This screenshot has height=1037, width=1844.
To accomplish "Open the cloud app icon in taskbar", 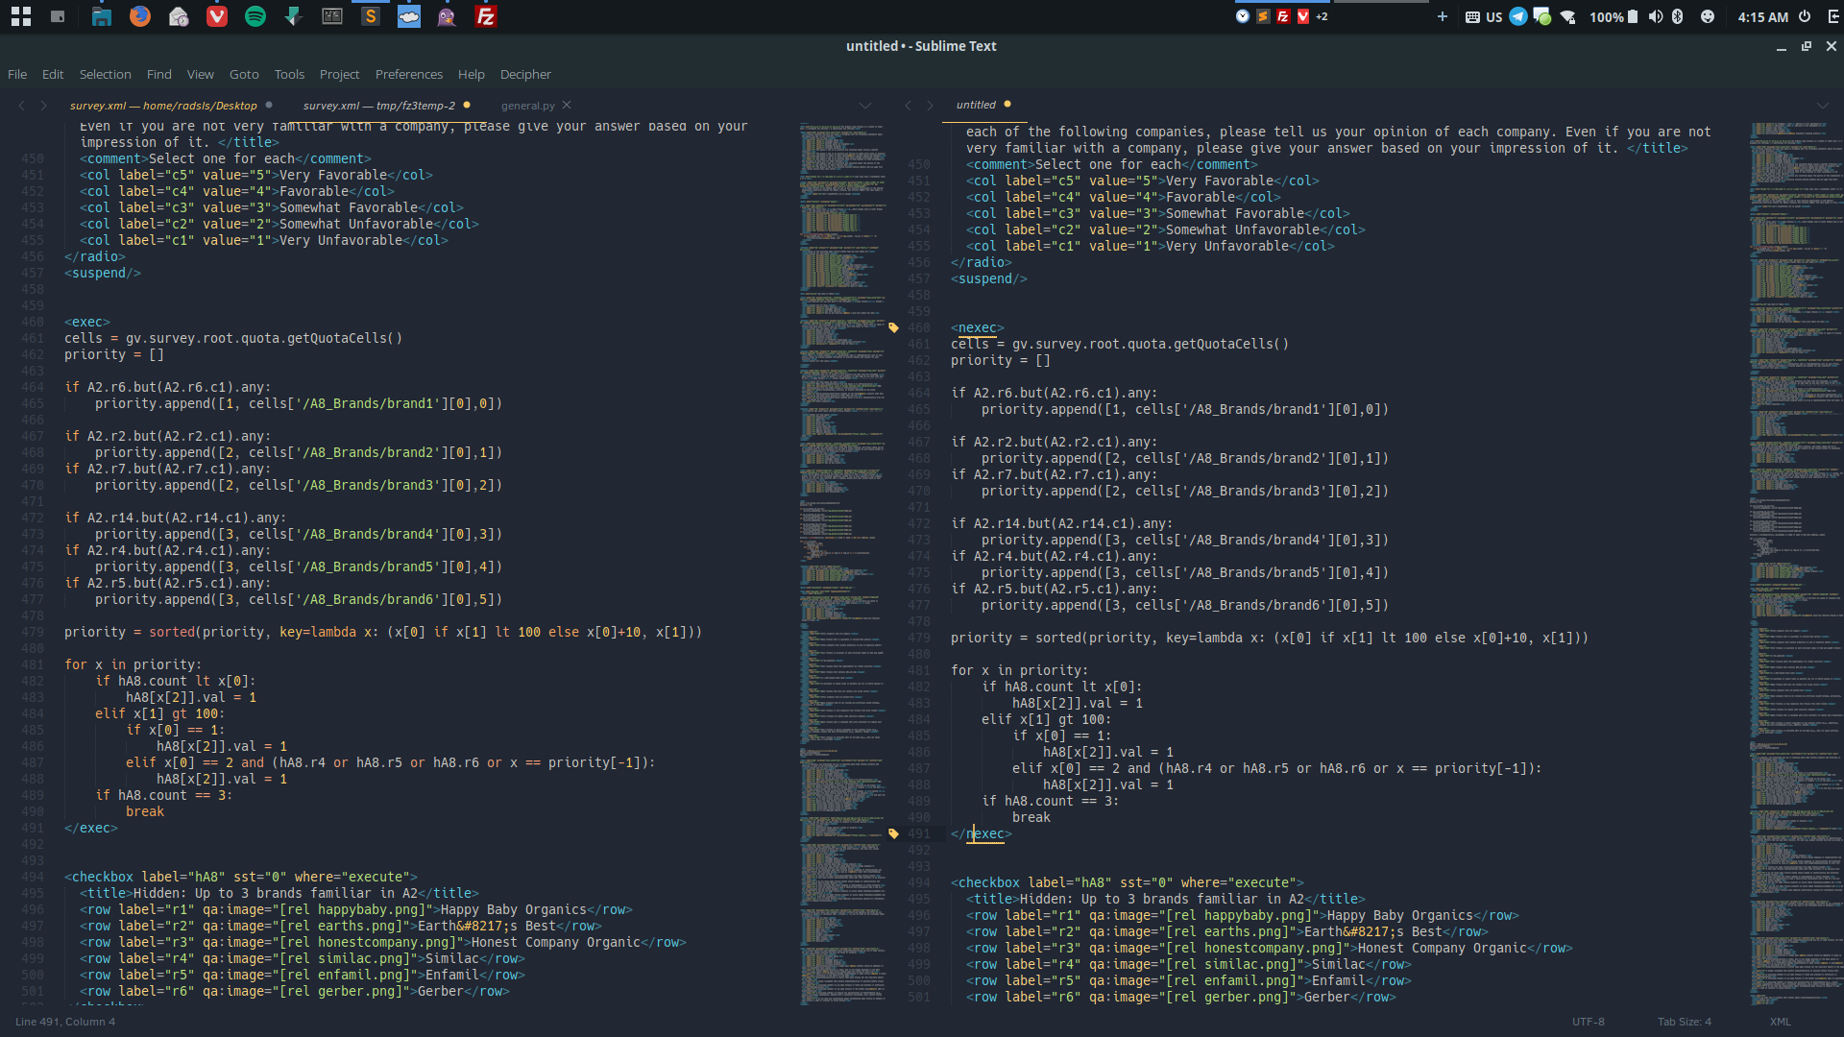I will (x=409, y=16).
